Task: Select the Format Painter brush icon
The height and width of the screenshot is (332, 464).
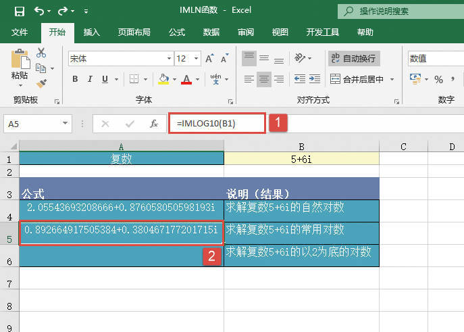Action: (41, 83)
